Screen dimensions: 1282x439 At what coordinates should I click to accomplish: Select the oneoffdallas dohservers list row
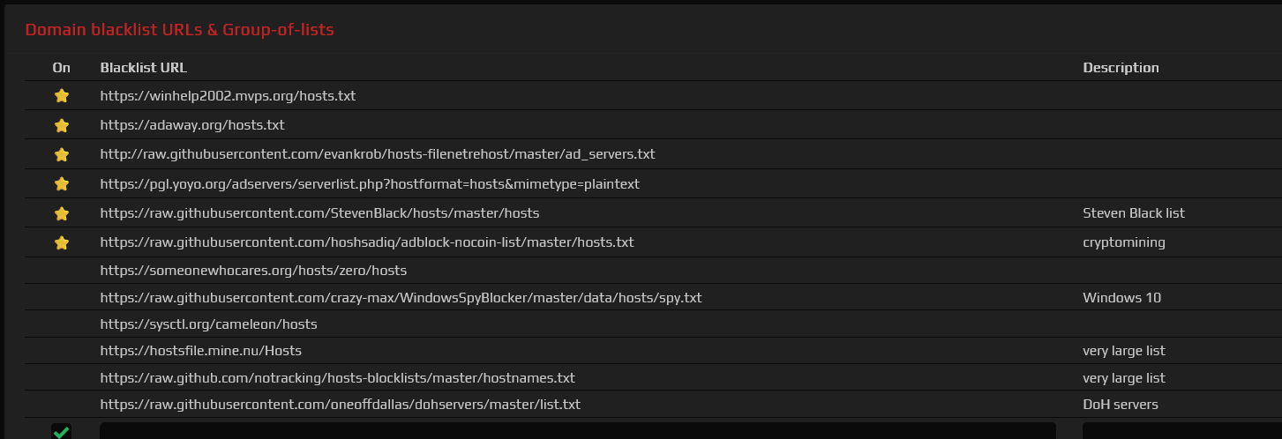[653, 405]
